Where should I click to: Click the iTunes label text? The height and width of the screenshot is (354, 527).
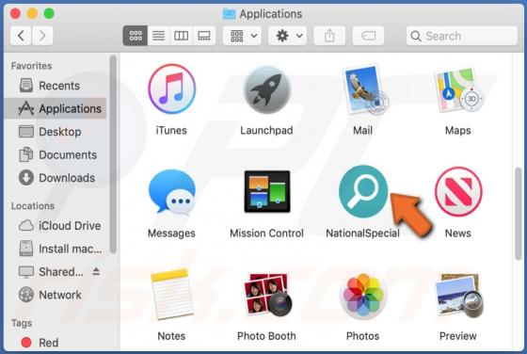(171, 131)
